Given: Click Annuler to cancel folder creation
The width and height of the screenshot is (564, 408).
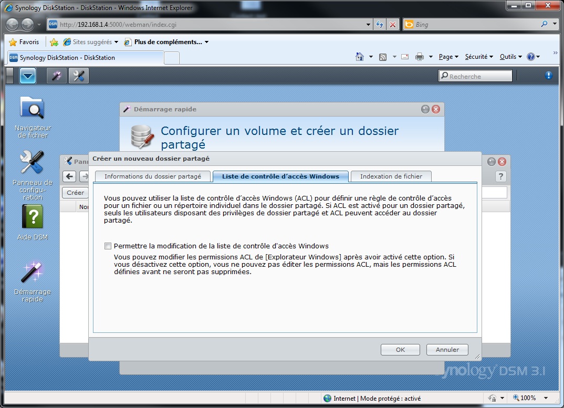Looking at the screenshot, I should click(x=447, y=350).
